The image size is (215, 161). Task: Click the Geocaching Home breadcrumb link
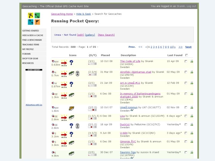pos(62,14)
